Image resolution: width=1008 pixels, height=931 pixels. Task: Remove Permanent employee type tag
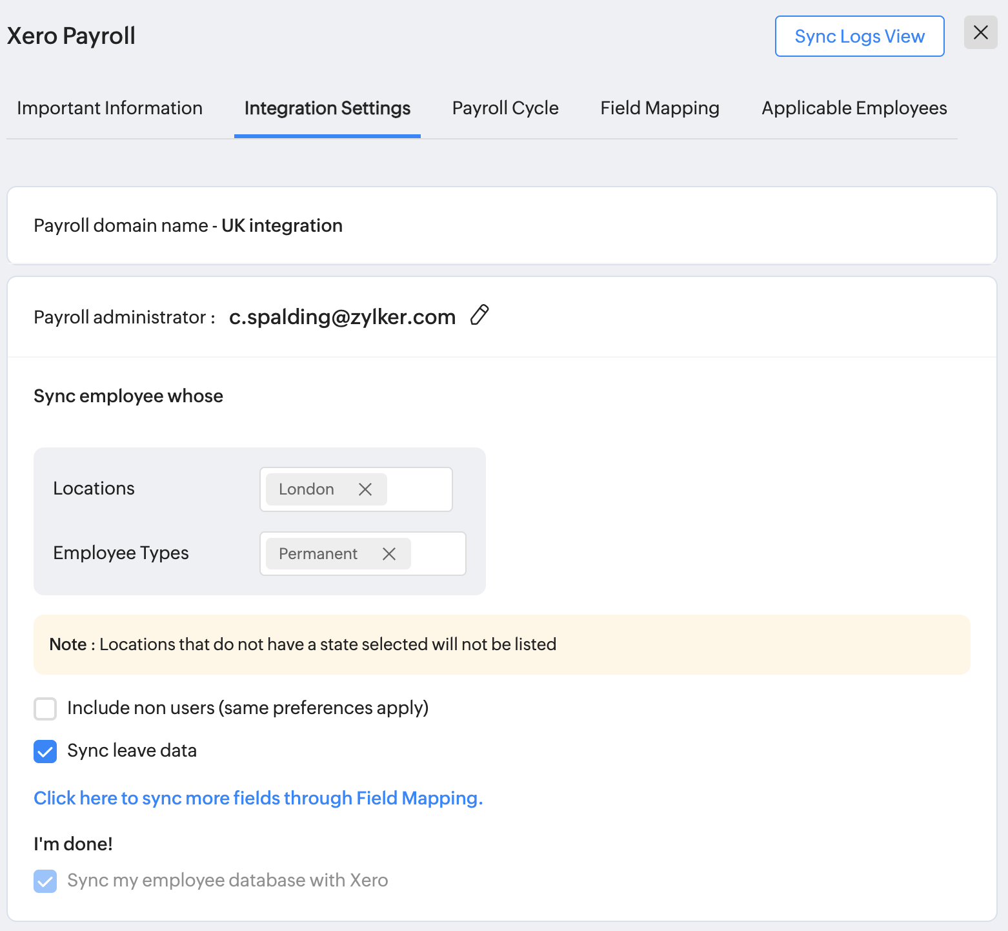pyautogui.click(x=389, y=554)
